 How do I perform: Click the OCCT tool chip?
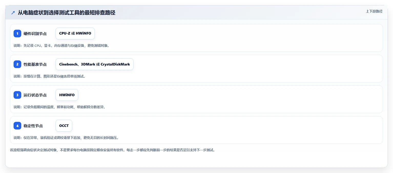coord(64,126)
